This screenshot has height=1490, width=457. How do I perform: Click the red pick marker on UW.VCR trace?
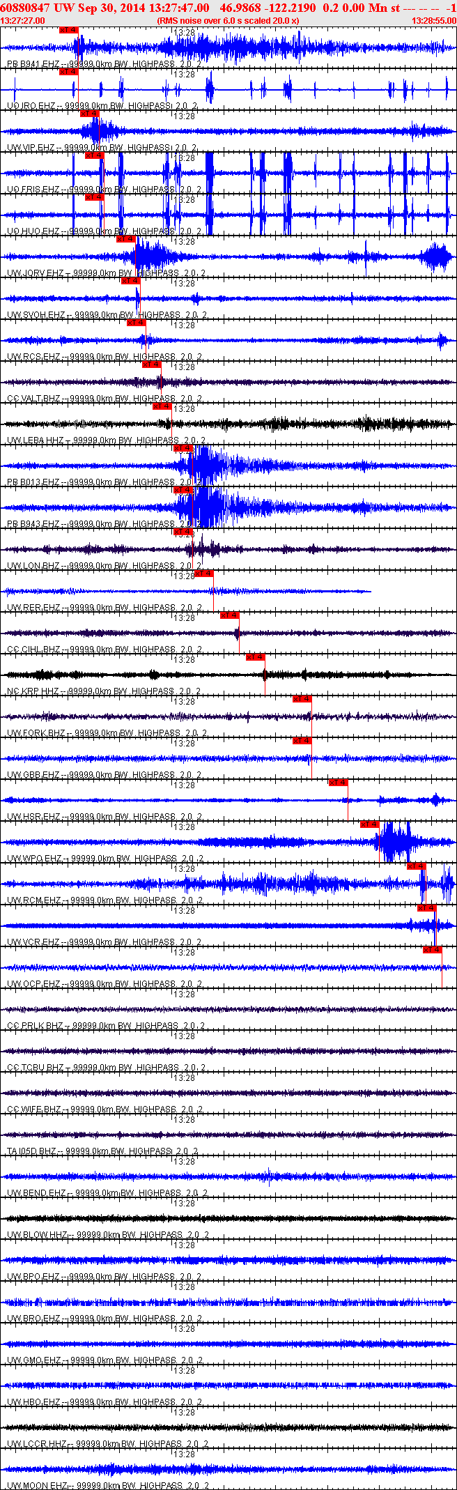[427, 908]
